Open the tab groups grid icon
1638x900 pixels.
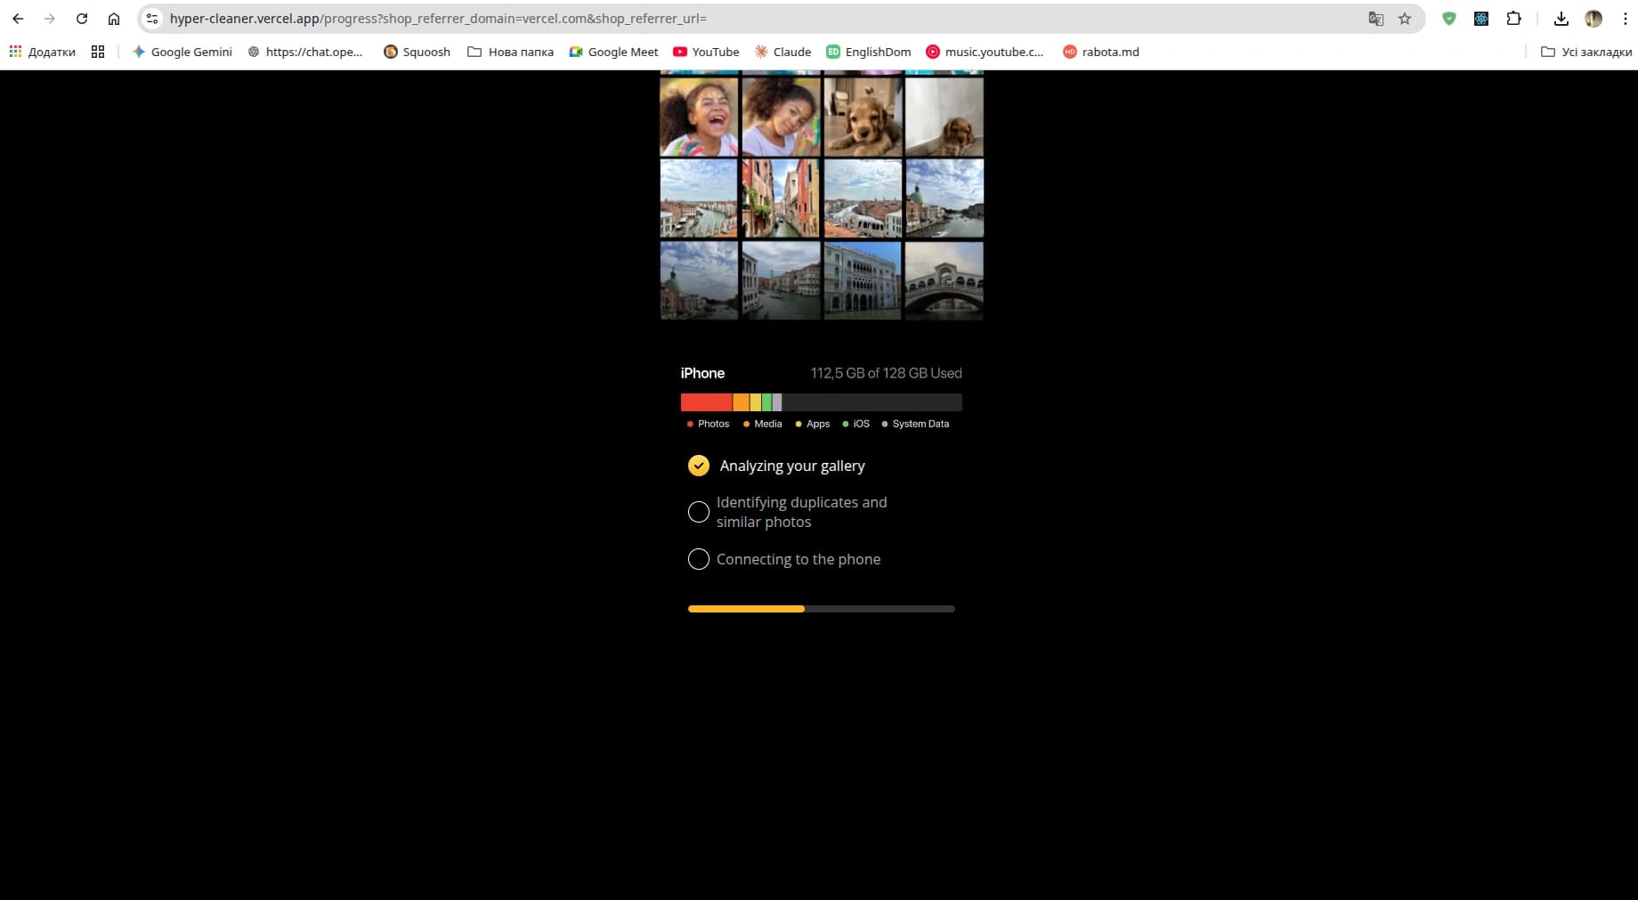tap(98, 52)
